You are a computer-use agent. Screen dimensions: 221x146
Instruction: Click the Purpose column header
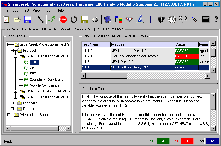click(143, 44)
